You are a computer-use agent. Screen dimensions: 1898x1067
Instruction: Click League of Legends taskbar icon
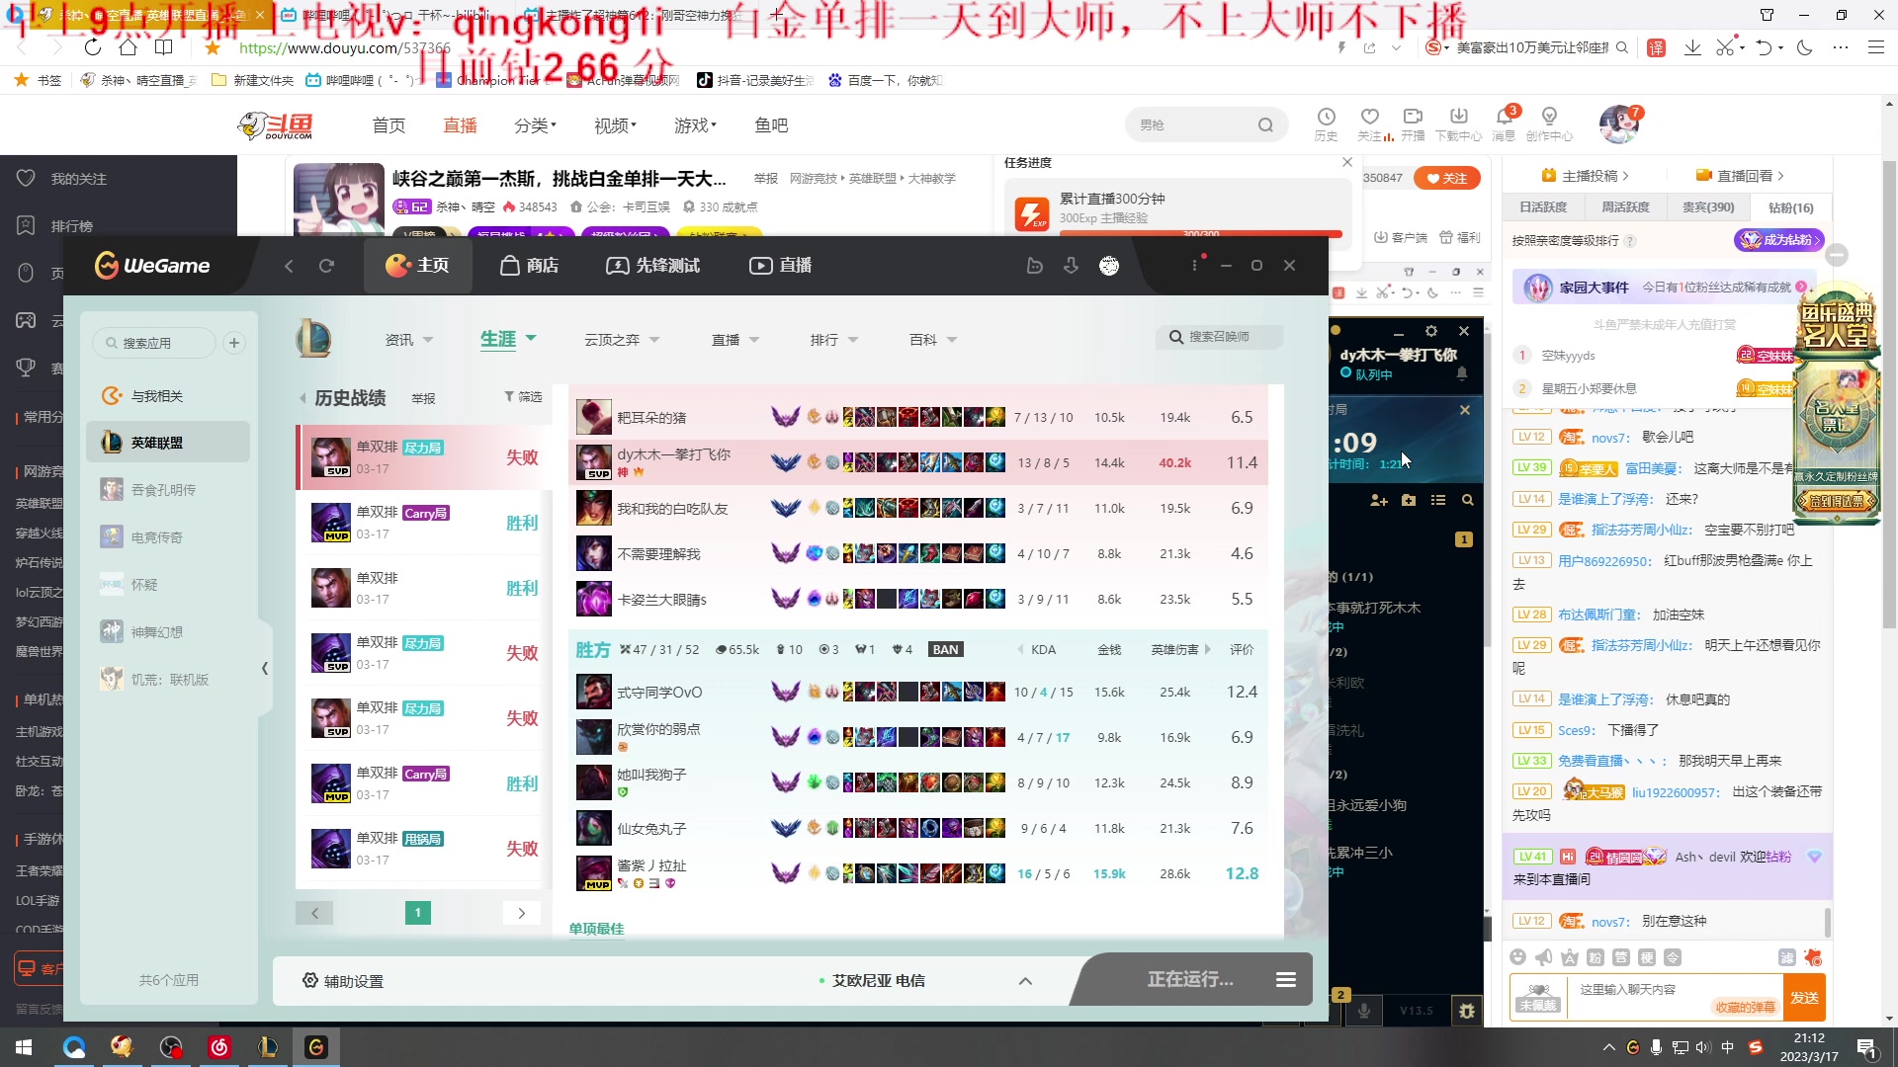point(268,1047)
